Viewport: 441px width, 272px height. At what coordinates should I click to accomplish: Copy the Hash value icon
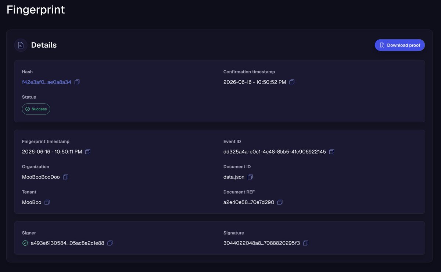(77, 82)
